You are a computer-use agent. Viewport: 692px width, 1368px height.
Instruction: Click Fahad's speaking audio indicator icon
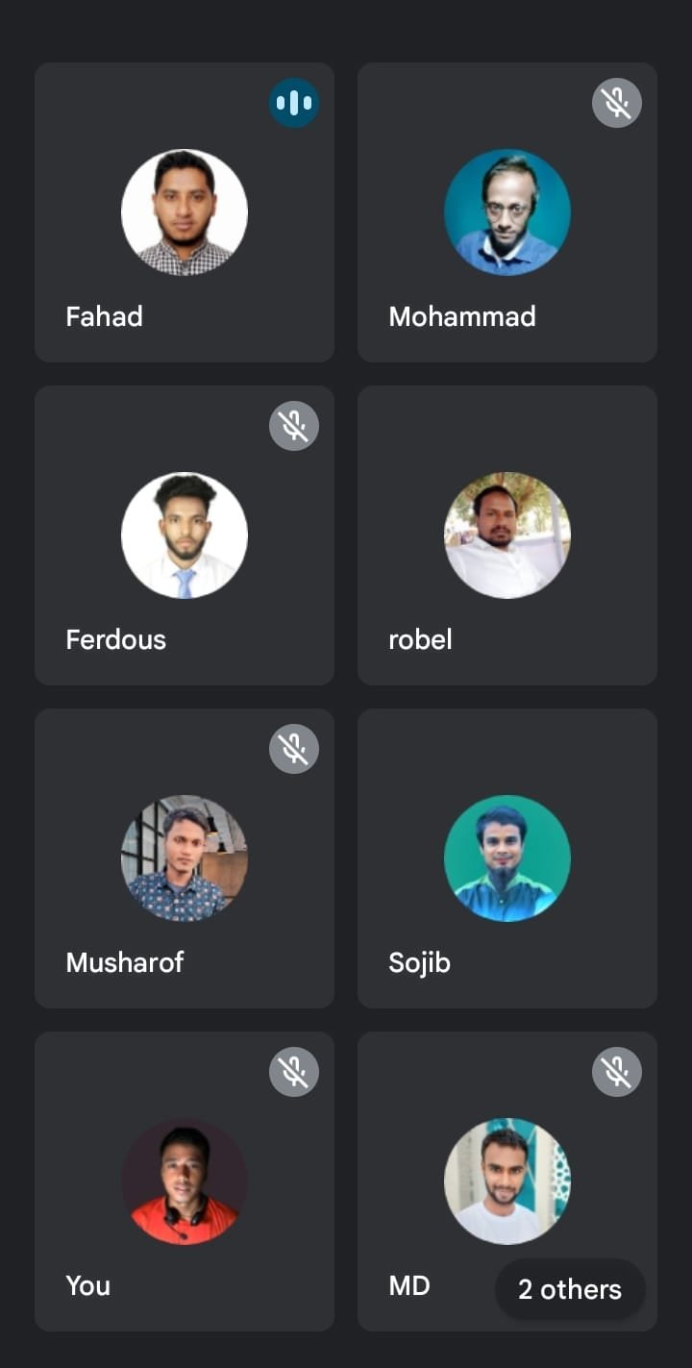[294, 103]
